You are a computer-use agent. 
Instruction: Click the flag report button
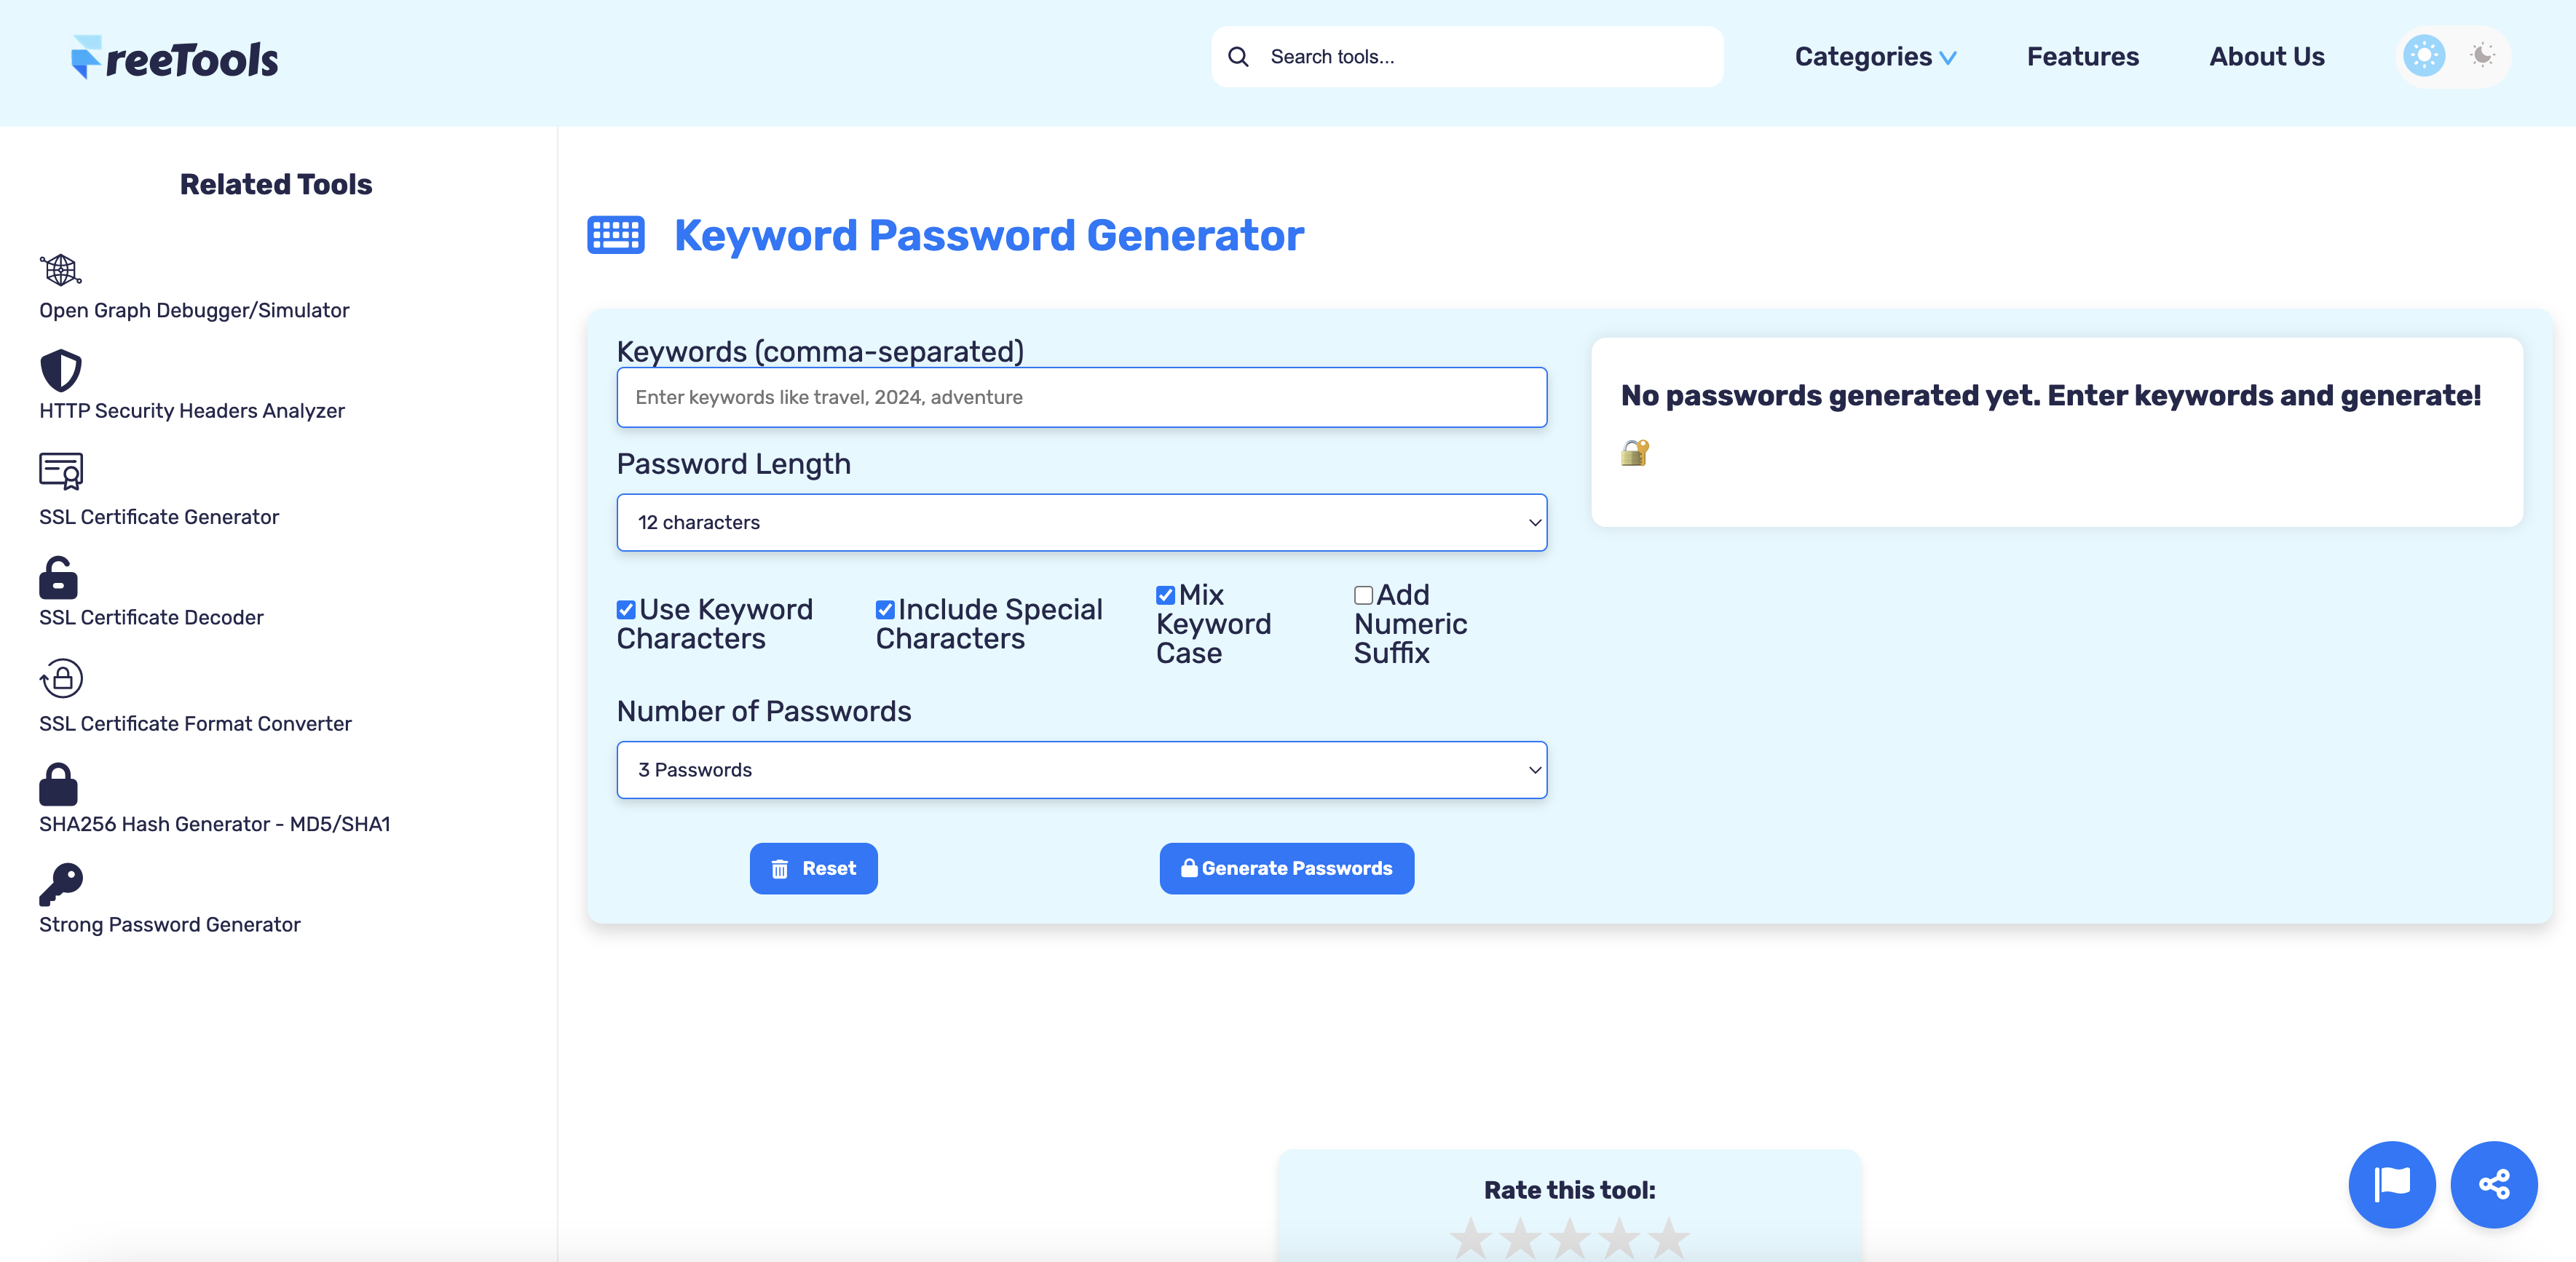(x=2391, y=1184)
